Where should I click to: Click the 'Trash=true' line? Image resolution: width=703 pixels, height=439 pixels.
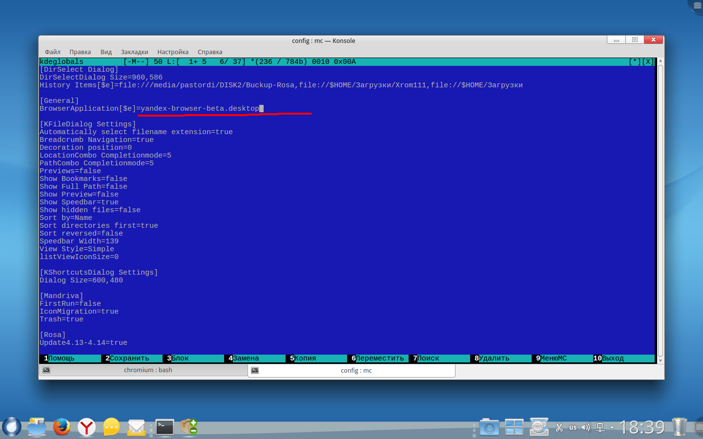tap(62, 319)
